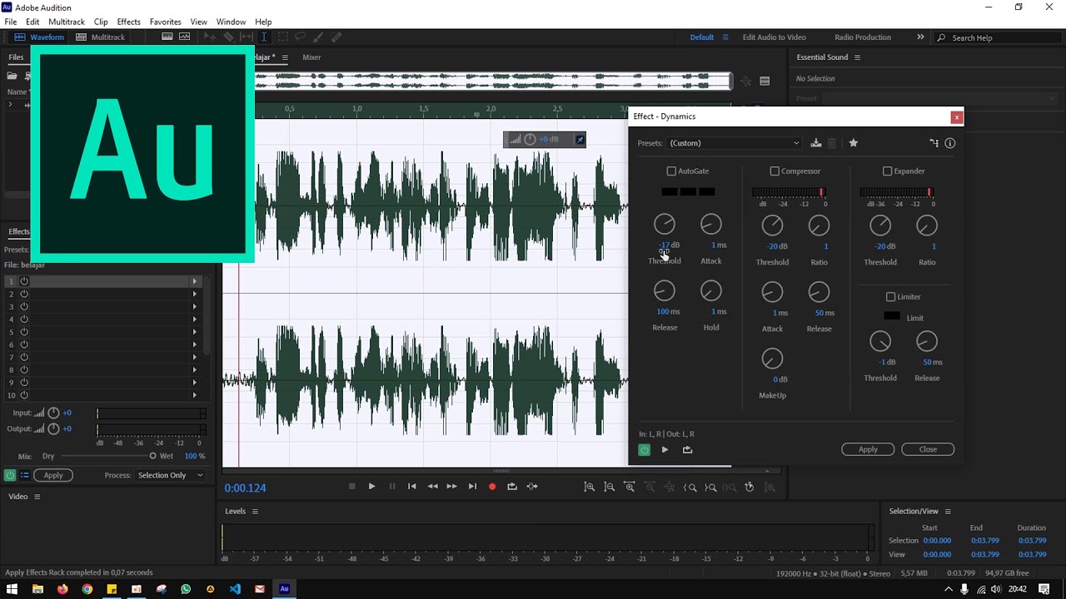Viewport: 1066px width, 599px height.
Task: Move playhead to next marker
Action: pyautogui.click(x=472, y=487)
